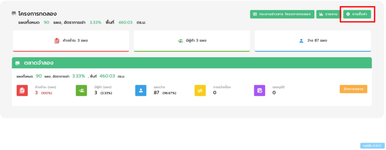Click the red ค้างชำระ document icon tile
The width and height of the screenshot is (386, 150).
pyautogui.click(x=22, y=90)
